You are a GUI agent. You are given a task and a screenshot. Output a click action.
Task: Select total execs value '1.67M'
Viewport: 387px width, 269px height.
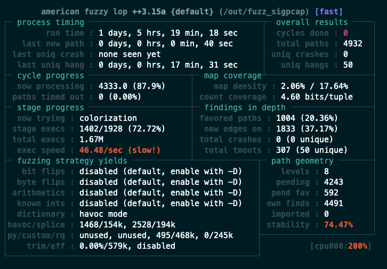pyautogui.click(x=91, y=140)
